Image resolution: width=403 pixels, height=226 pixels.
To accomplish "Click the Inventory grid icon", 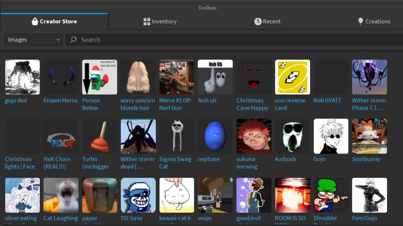I will [x=147, y=21].
